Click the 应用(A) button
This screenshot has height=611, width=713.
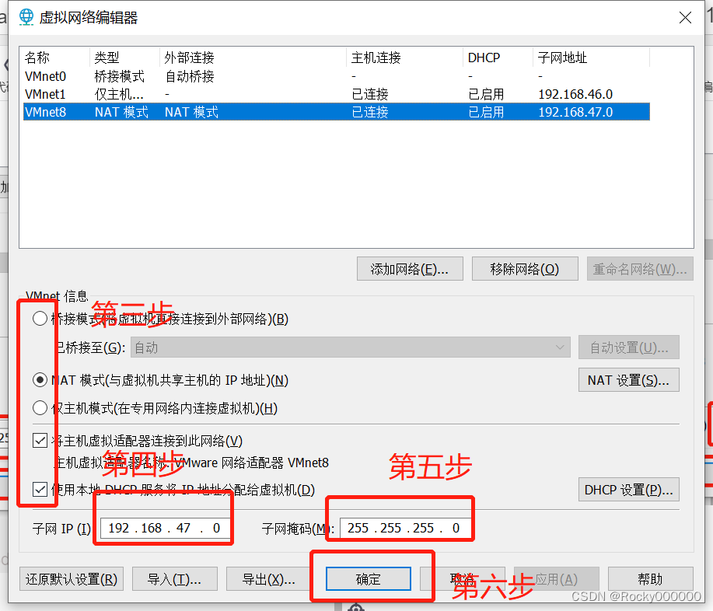[x=556, y=579]
